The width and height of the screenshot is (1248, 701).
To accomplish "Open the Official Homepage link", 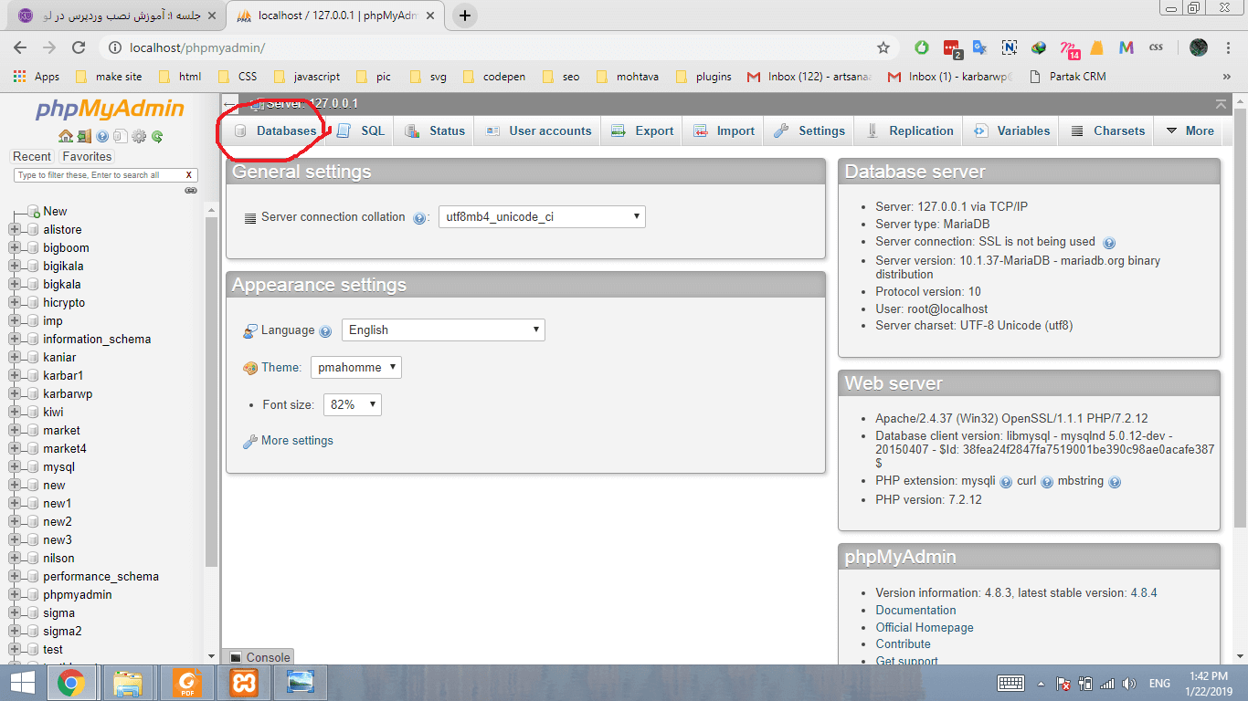I will [x=925, y=627].
